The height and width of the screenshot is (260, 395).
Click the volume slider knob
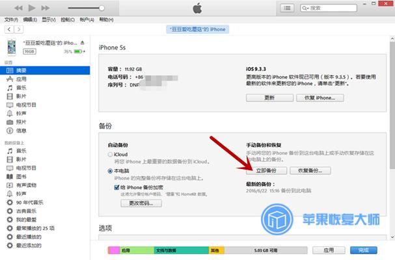[102, 8]
